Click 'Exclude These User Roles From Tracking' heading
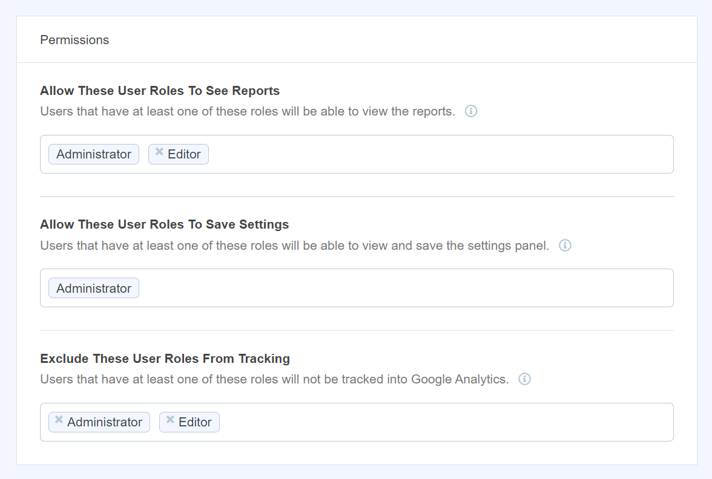This screenshot has width=712, height=479. [x=165, y=358]
